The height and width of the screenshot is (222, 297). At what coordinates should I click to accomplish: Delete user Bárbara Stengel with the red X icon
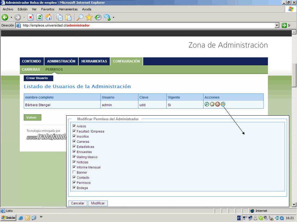pos(217,104)
